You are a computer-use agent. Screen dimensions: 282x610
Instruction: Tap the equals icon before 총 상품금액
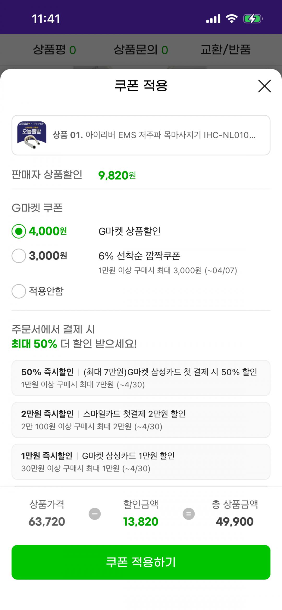pos(189,514)
